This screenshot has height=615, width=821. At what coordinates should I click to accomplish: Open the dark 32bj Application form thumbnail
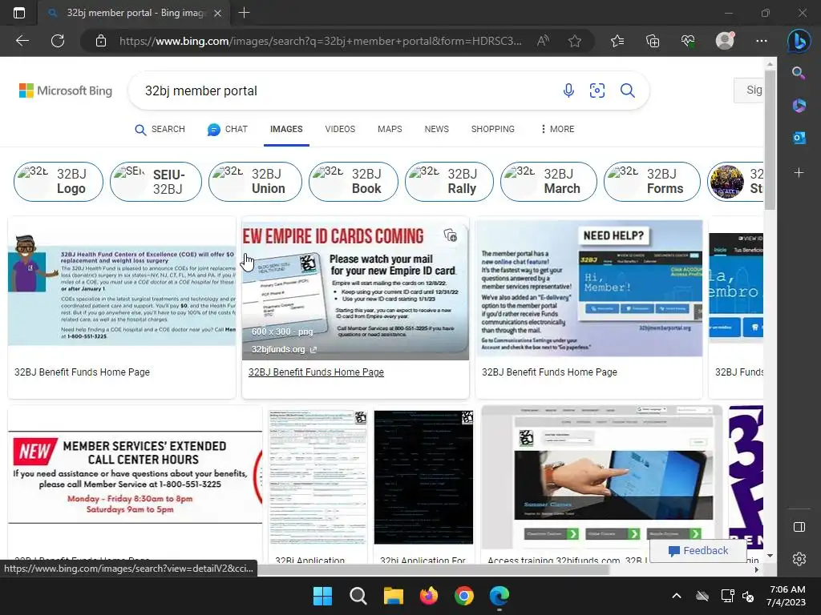click(x=423, y=477)
